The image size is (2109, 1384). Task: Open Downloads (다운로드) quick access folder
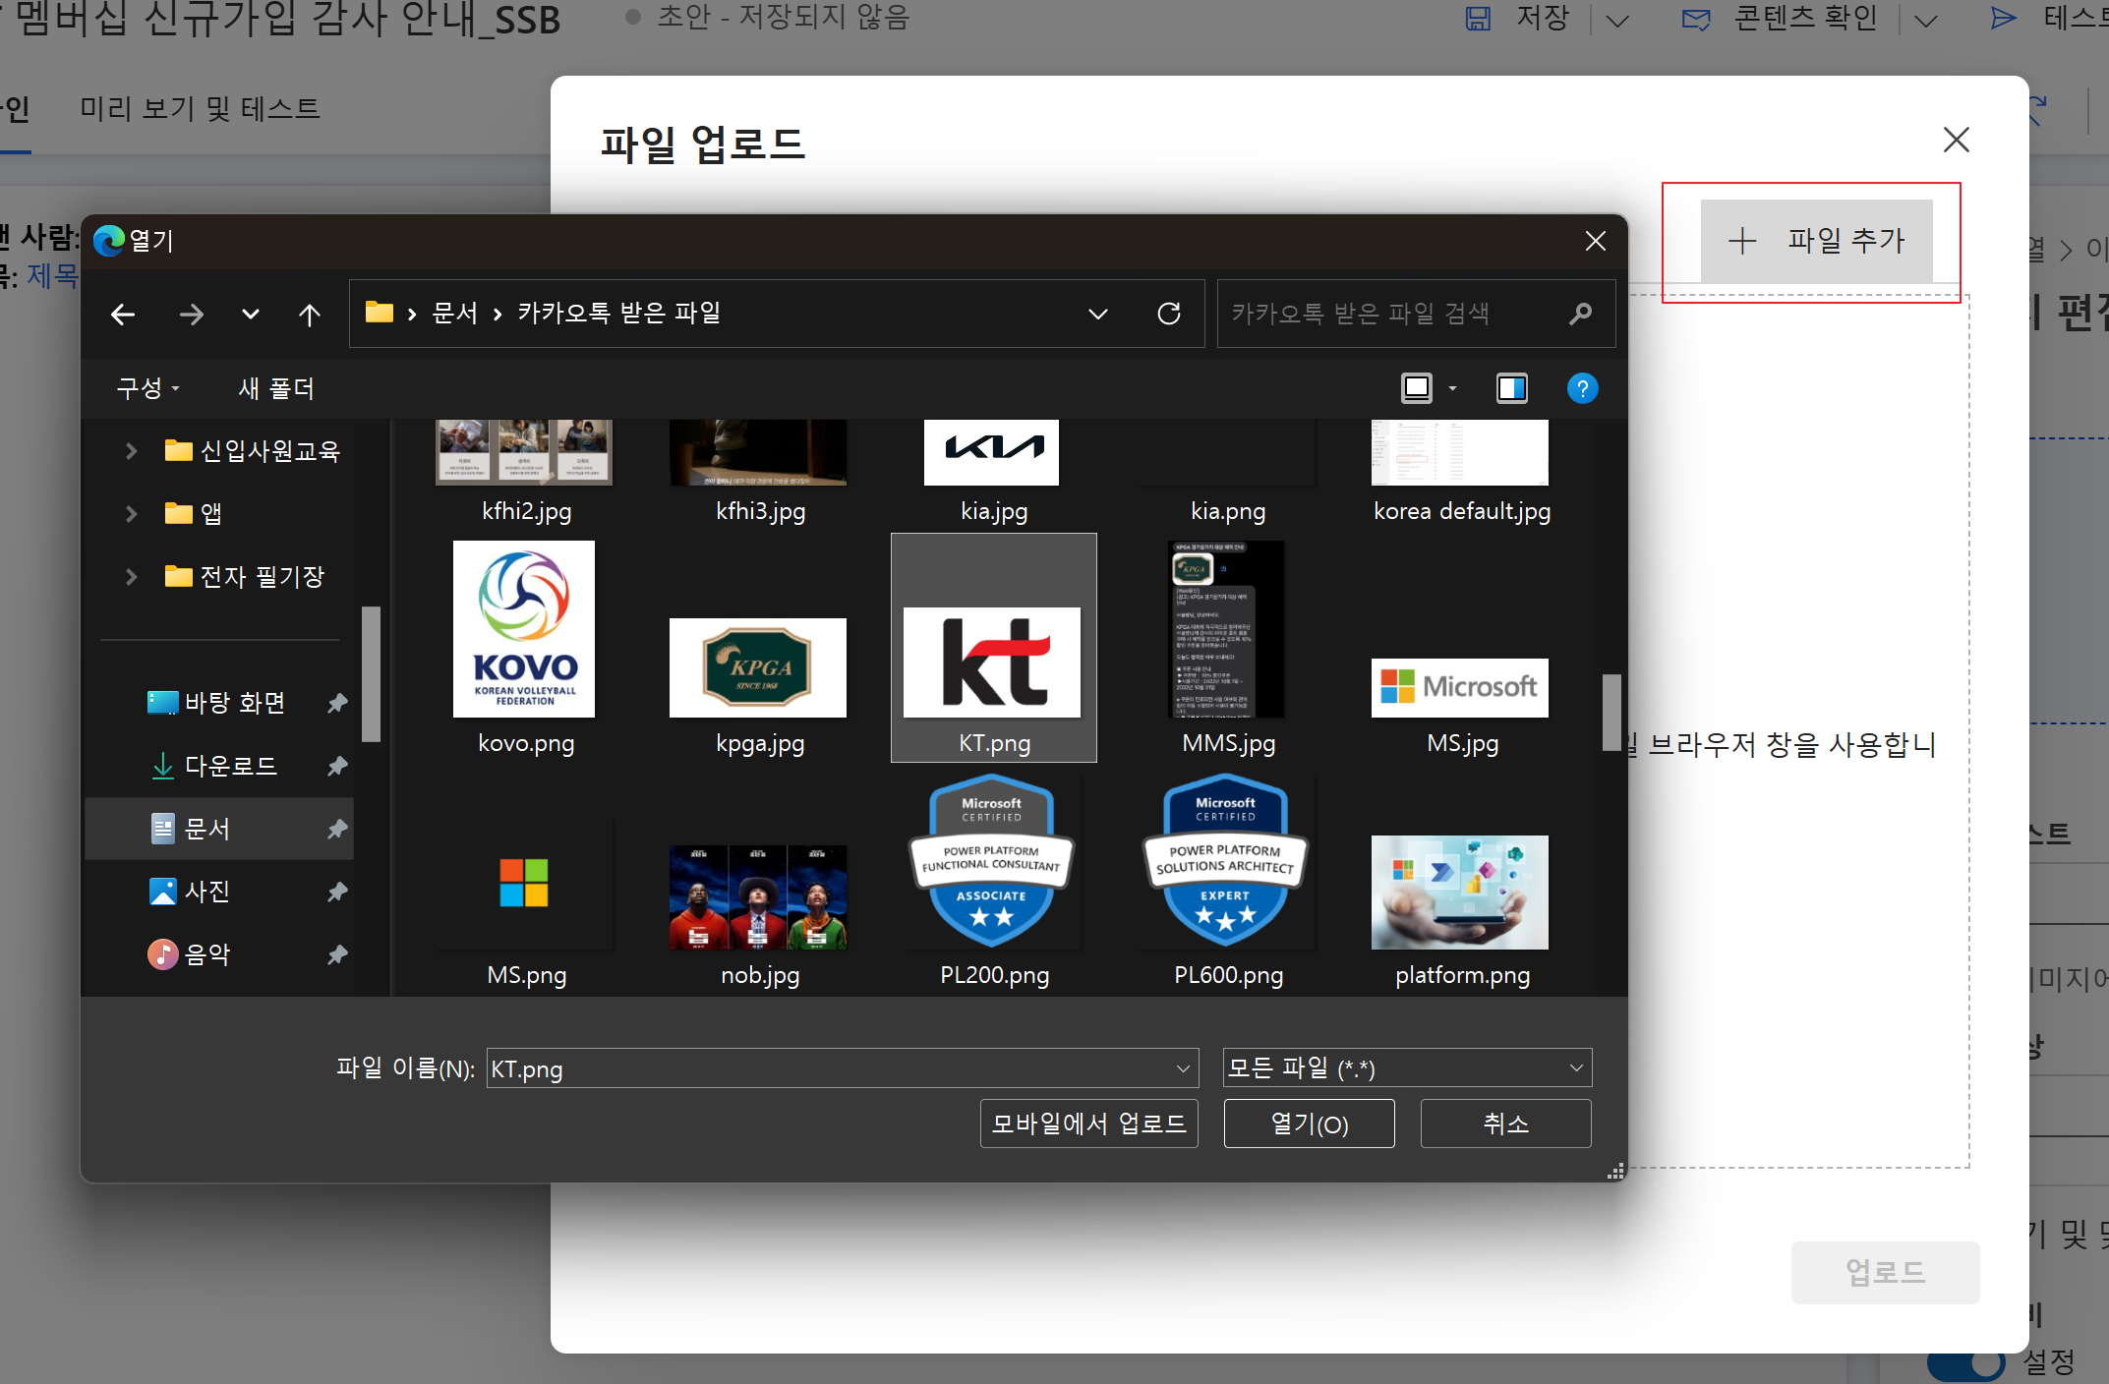[230, 766]
